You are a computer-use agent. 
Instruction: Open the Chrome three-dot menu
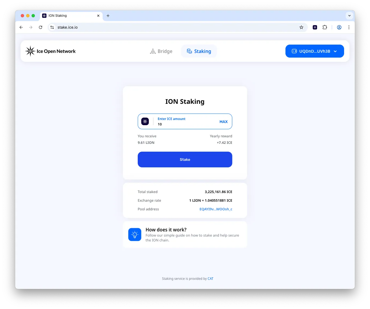[349, 27]
